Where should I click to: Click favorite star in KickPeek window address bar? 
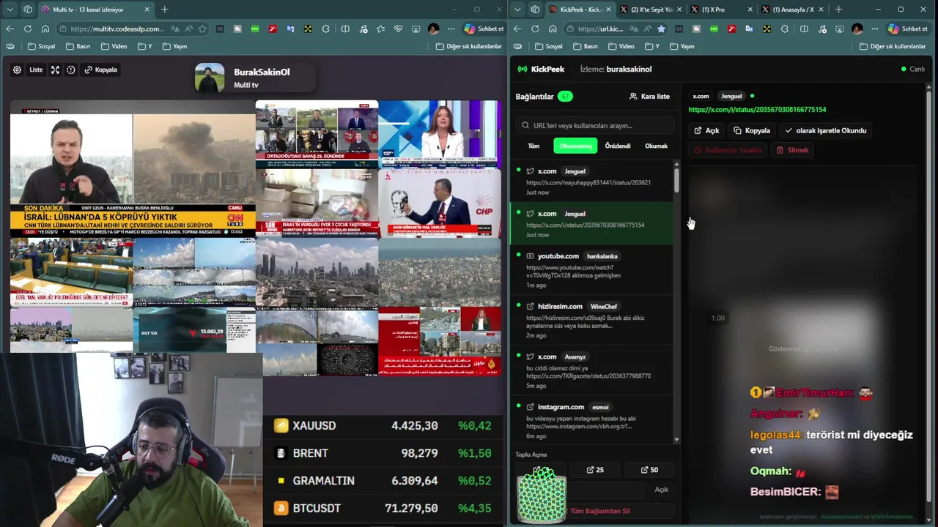coord(661,29)
